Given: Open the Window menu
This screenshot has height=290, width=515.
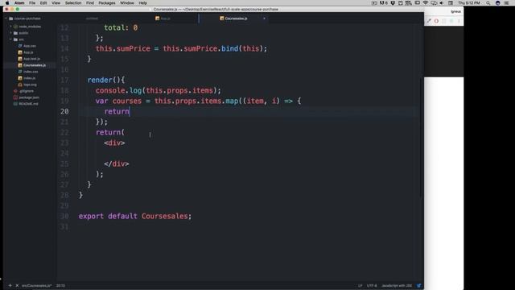Looking at the screenshot, I should (127, 3).
